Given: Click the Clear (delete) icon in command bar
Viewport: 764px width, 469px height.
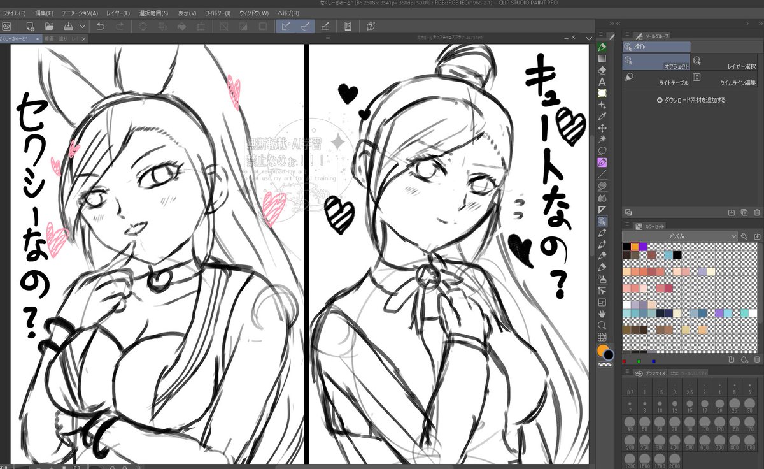Looking at the screenshot, I should click(143, 27).
